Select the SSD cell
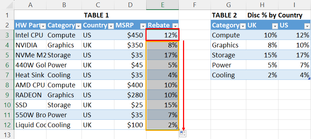Image resolution: width=311 pixels, height=139 pixels. pyautogui.click(x=30, y=105)
